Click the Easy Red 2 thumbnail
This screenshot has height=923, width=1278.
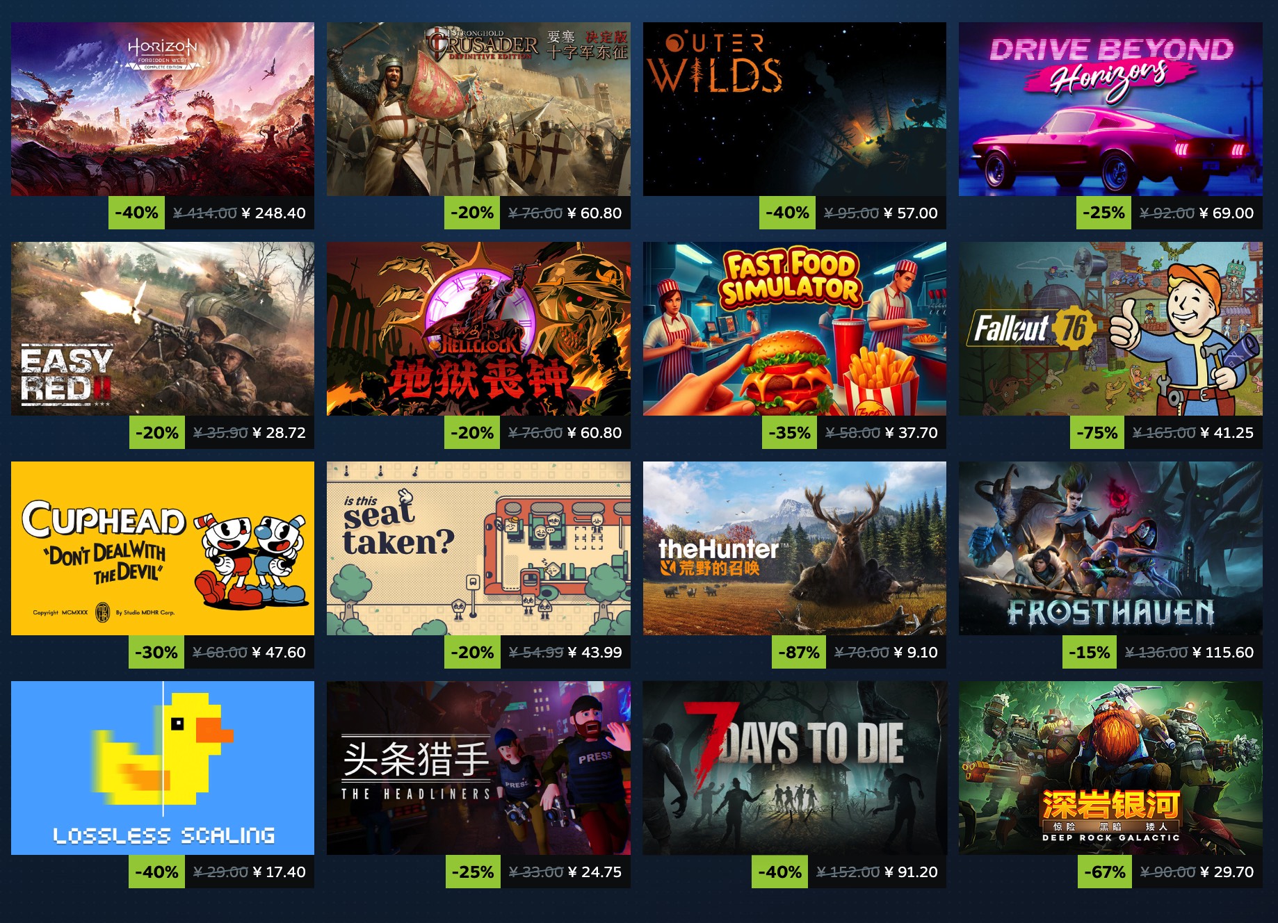tap(163, 329)
